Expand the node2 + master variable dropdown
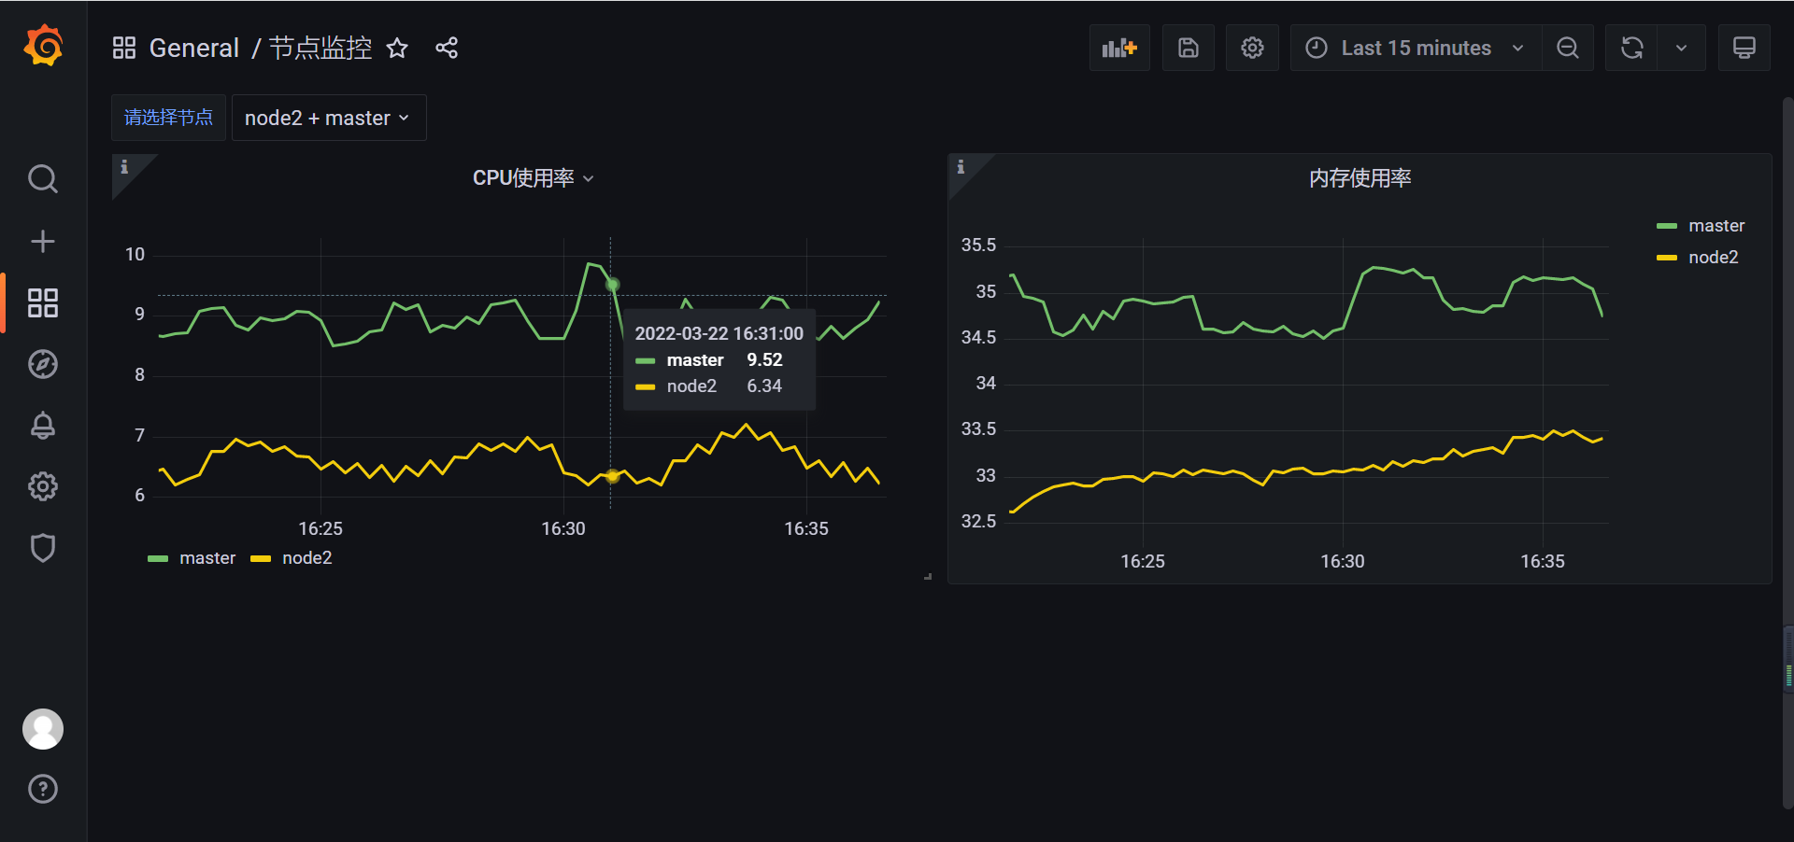The width and height of the screenshot is (1794, 842). [328, 118]
